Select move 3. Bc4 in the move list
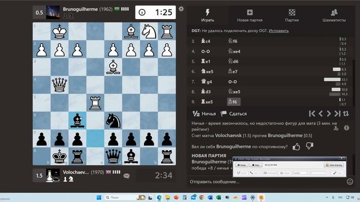360x202 pixels. click(205, 41)
